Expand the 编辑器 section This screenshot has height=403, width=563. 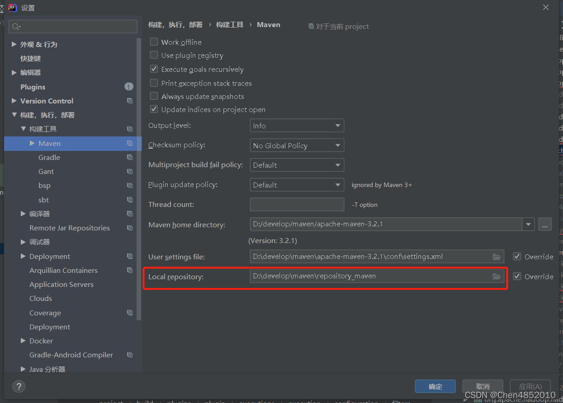(x=14, y=72)
